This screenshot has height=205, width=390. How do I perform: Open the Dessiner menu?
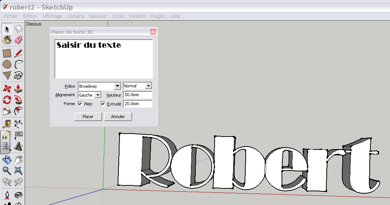98,16
